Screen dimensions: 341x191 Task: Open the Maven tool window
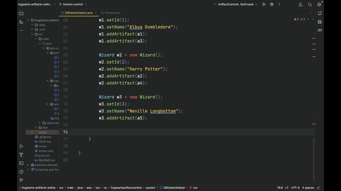click(x=320, y=30)
